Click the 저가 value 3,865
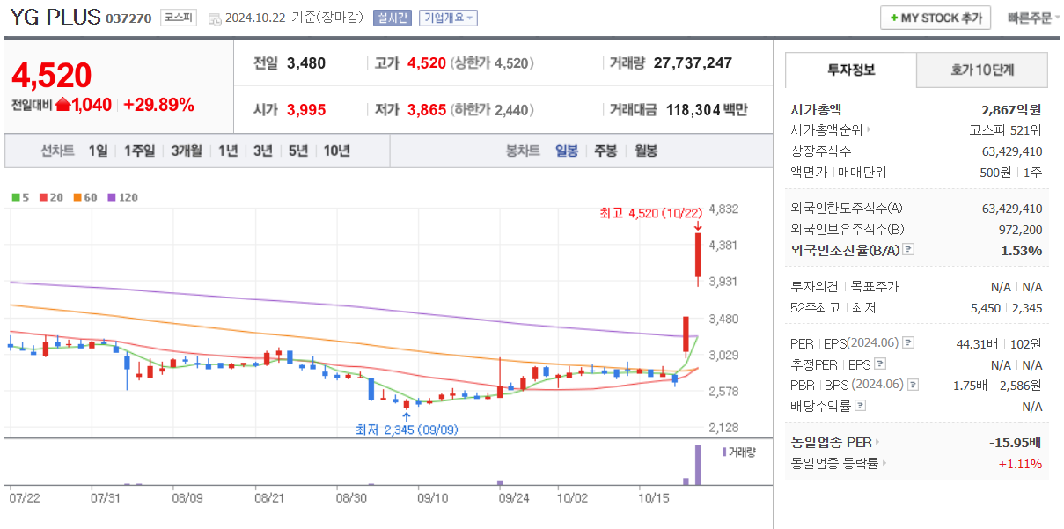The width and height of the screenshot is (1064, 529). pyautogui.click(x=427, y=109)
